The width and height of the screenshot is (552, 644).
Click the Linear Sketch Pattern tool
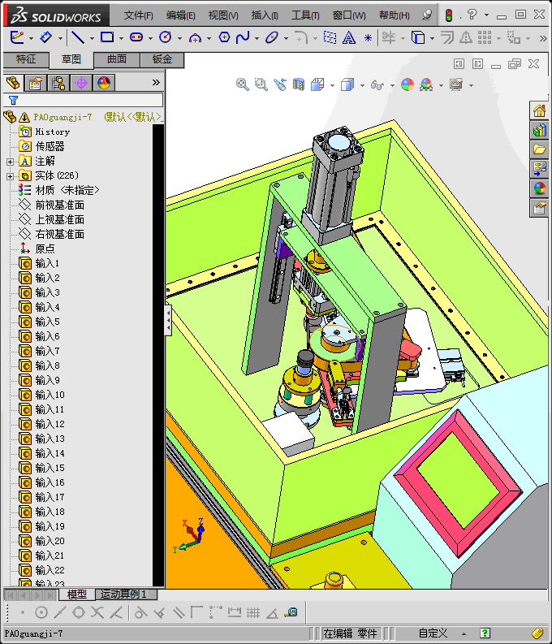[x=485, y=38]
